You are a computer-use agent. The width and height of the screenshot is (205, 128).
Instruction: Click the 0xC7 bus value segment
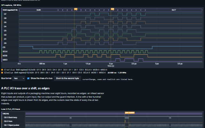(x=174, y=10)
